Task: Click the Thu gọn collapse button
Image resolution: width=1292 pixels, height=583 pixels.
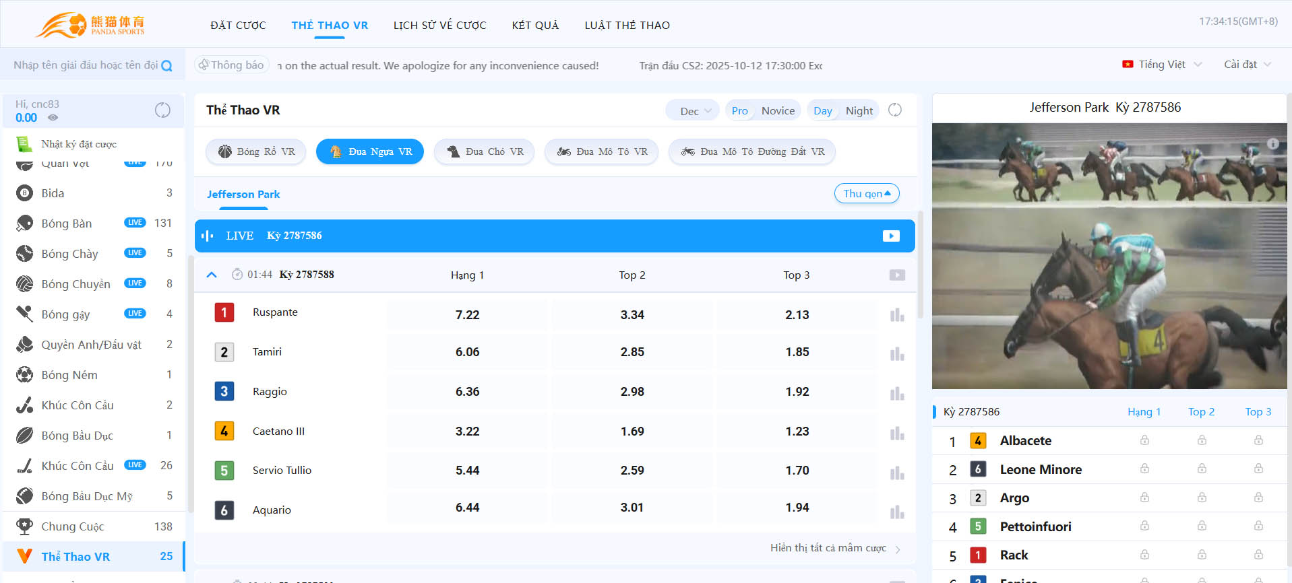Action: [x=866, y=194]
